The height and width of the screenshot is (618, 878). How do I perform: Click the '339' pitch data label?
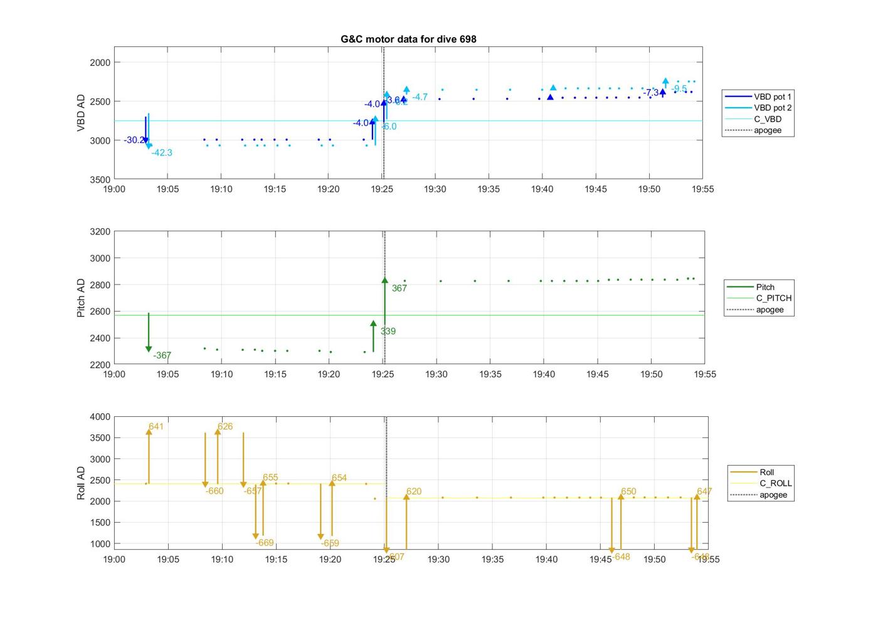388,331
